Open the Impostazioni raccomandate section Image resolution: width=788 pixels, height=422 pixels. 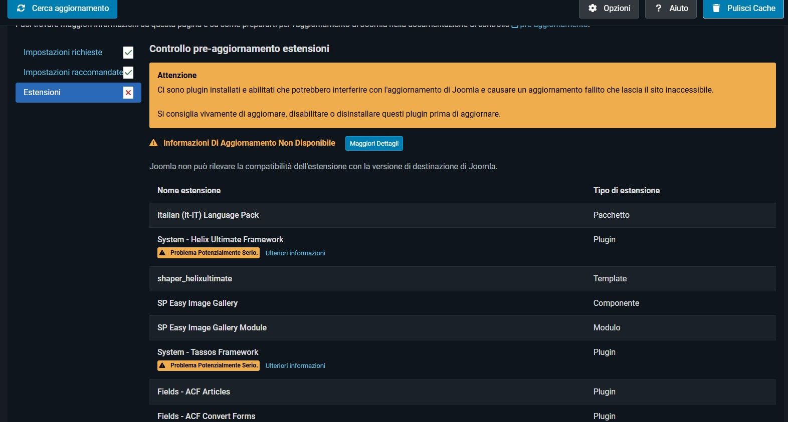[x=73, y=73]
